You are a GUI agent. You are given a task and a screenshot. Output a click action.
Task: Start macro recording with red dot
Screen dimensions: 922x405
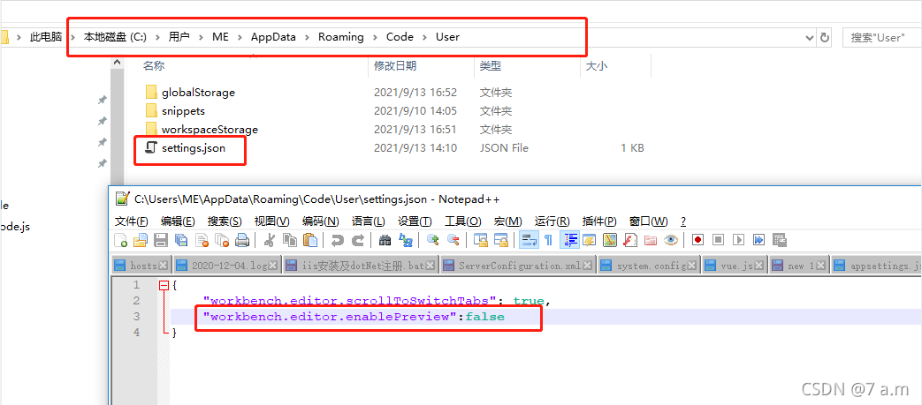pos(698,239)
